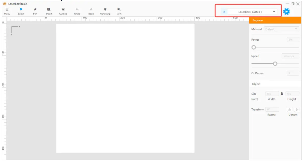This screenshot has height=161, width=304.
Task: Open the LaserBox (COM3) device dropdown
Action: coord(253,12)
